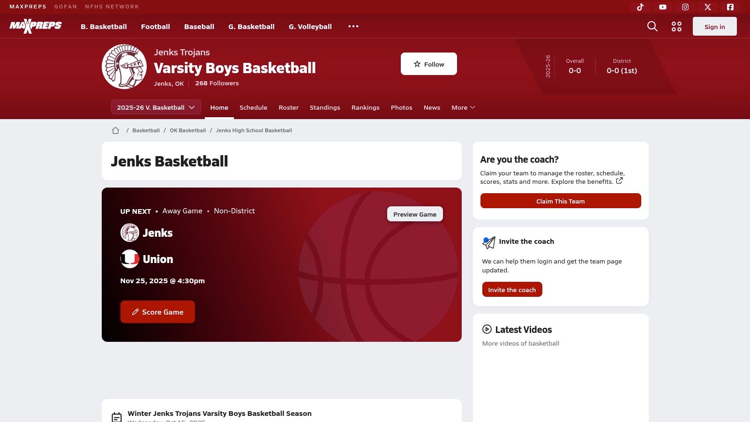The width and height of the screenshot is (750, 422).
Task: Open the OK Basketball breadcrumb link
Action: pyautogui.click(x=187, y=130)
